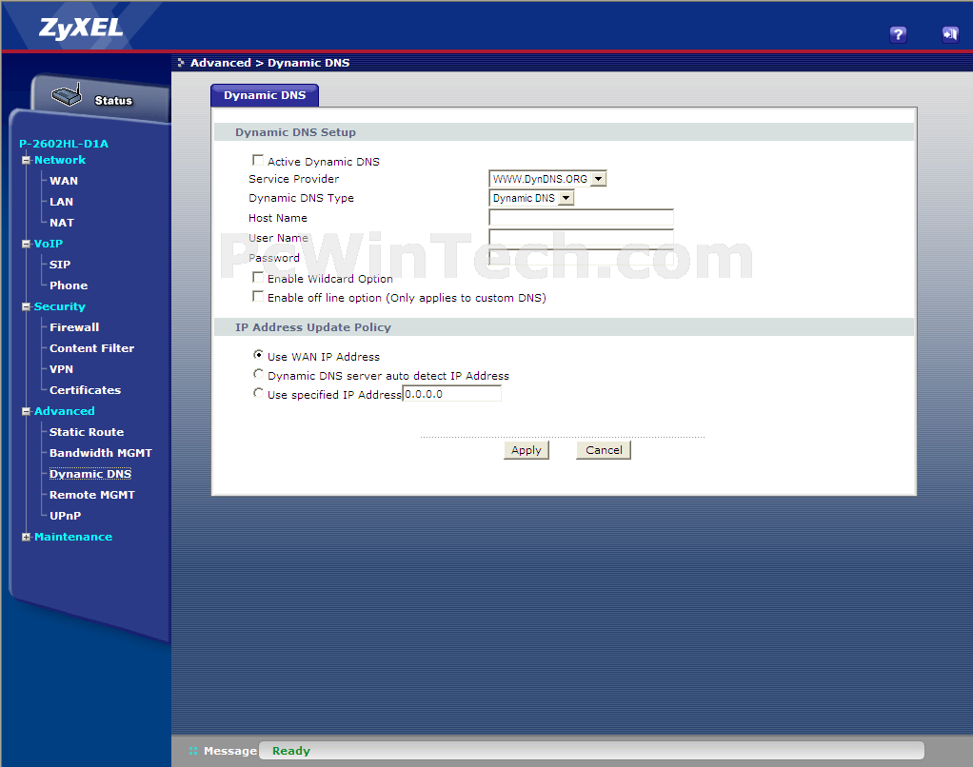Click the IP Address Update Policy heading

click(x=313, y=327)
